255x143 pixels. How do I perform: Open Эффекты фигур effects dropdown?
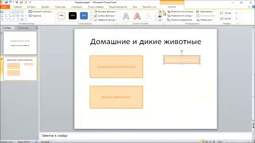pyautogui.click(x=106, y=20)
